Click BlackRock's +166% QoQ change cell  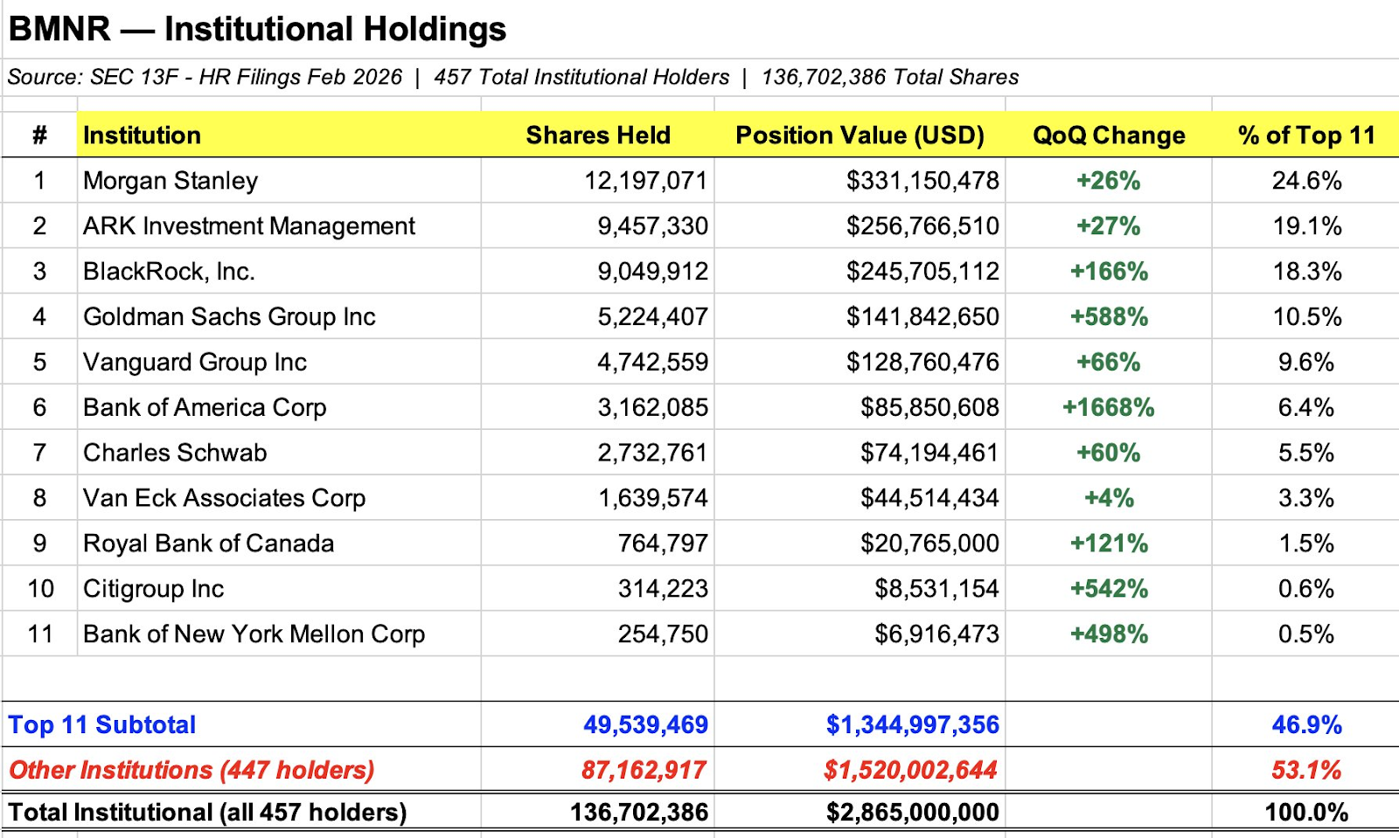point(1109,272)
